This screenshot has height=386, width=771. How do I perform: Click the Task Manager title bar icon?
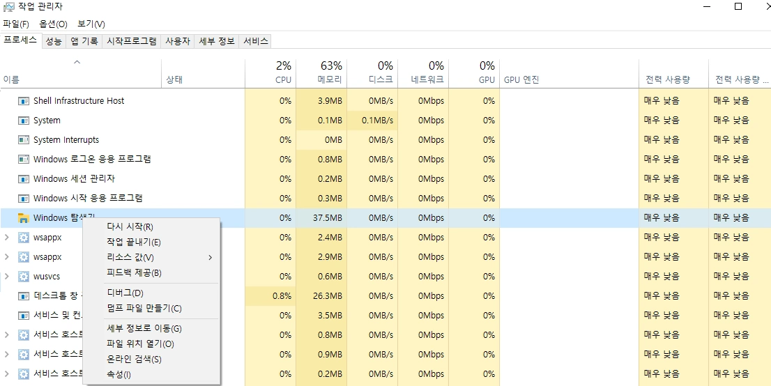(8, 7)
